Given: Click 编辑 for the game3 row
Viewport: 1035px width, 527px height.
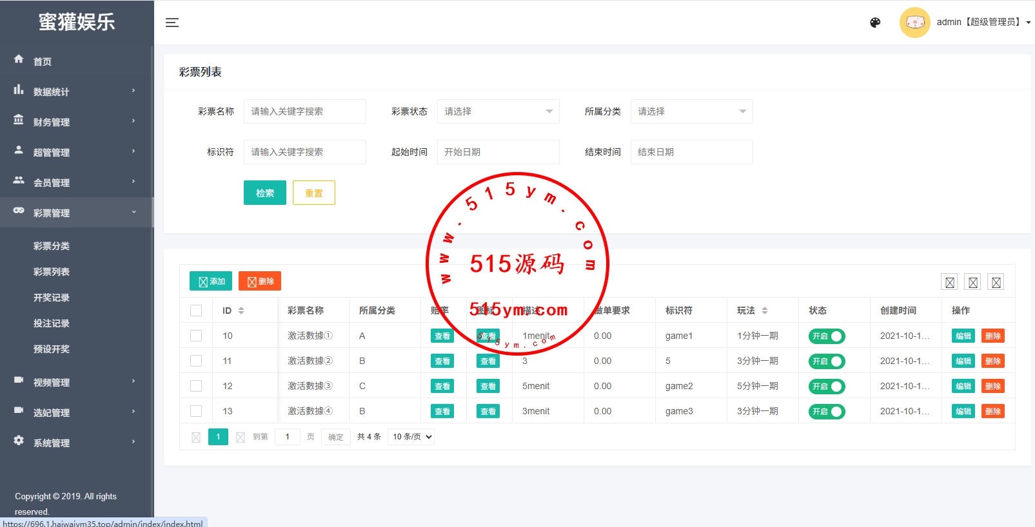Looking at the screenshot, I should click(x=963, y=412).
